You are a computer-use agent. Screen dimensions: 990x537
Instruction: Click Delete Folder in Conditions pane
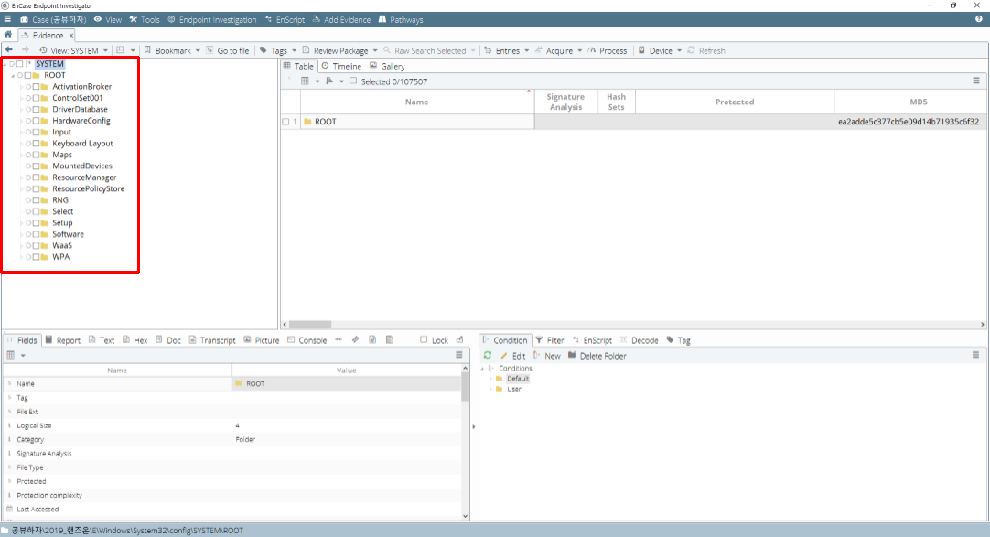597,356
